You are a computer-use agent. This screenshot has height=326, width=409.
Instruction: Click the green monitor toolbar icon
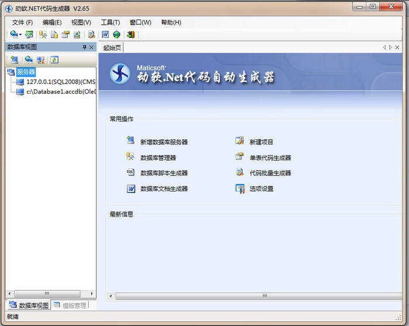click(29, 34)
